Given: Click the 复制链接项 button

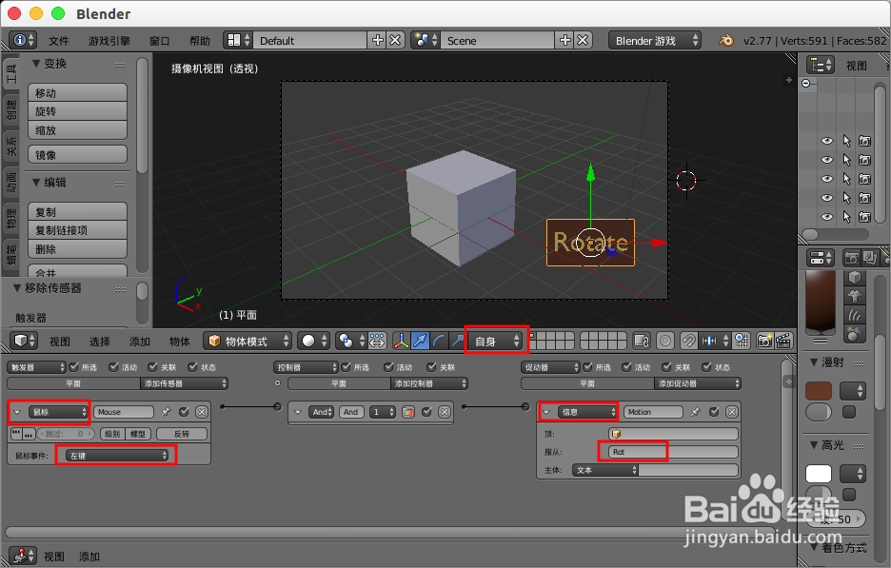Looking at the screenshot, I should click(77, 230).
